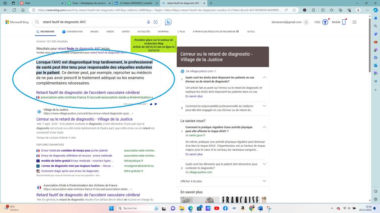Open the sante.gouv.fr source link

[197, 135]
